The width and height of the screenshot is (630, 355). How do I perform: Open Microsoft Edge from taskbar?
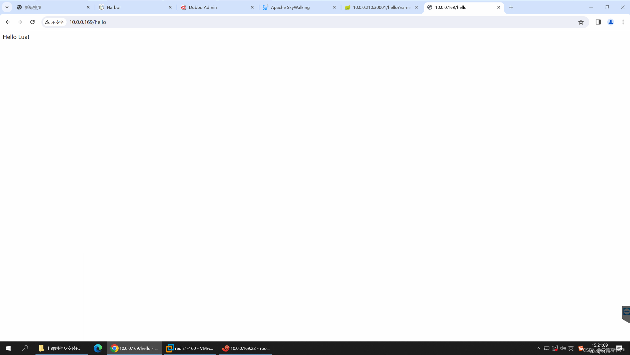[98, 348]
